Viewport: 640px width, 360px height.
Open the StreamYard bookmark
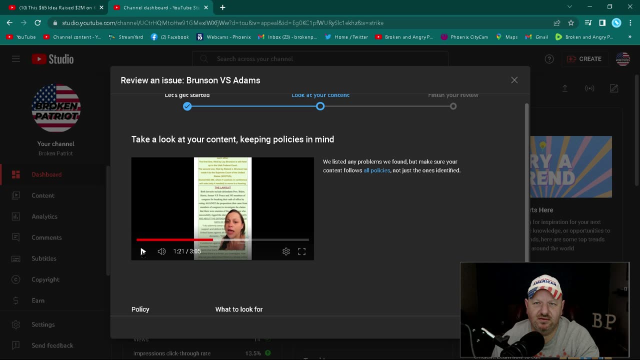point(125,37)
